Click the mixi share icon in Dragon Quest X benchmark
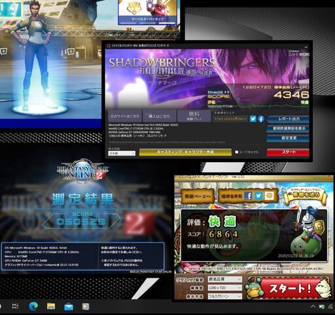 click(x=269, y=196)
